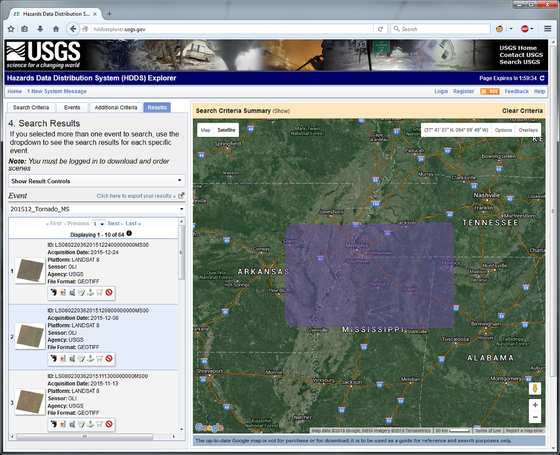The image size is (560, 455).
Task: View metadata for the 2015-12-08 scene
Action: tap(81, 358)
